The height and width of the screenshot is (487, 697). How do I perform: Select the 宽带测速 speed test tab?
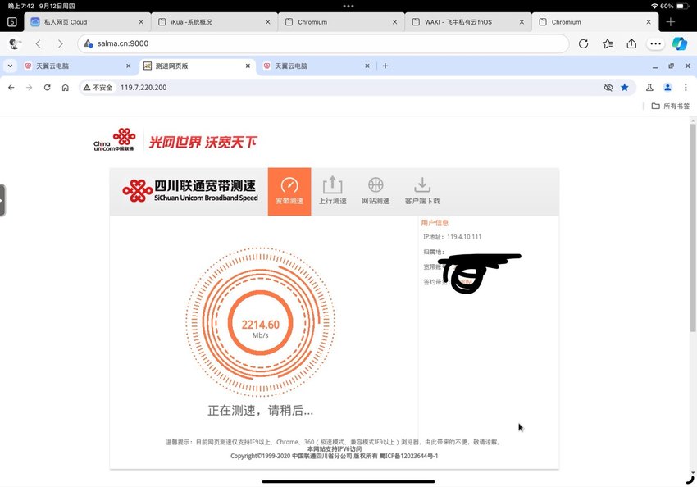click(x=289, y=192)
